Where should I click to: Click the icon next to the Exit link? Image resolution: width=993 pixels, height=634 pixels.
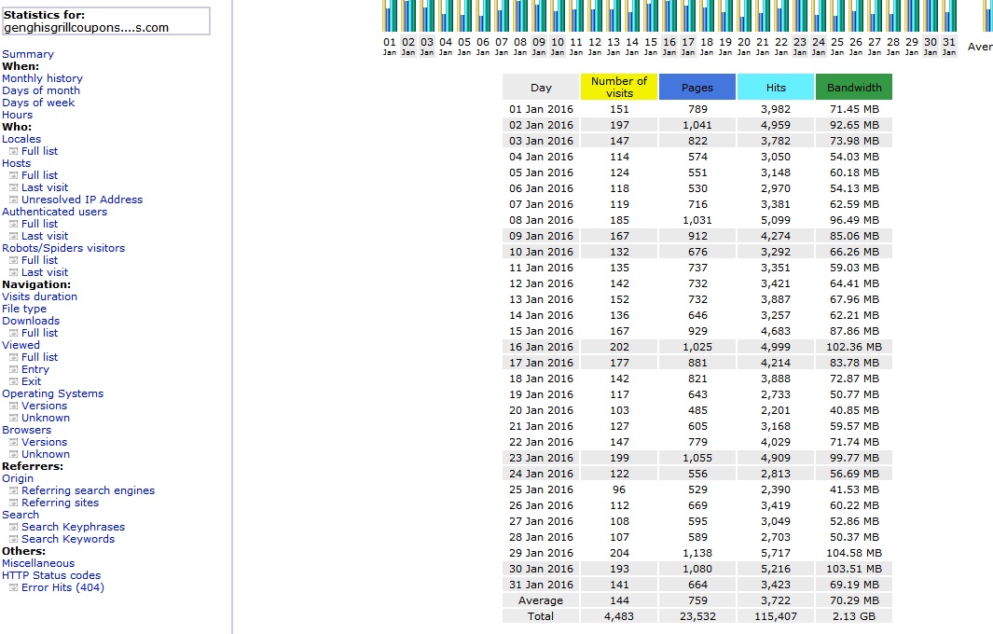[x=13, y=382]
